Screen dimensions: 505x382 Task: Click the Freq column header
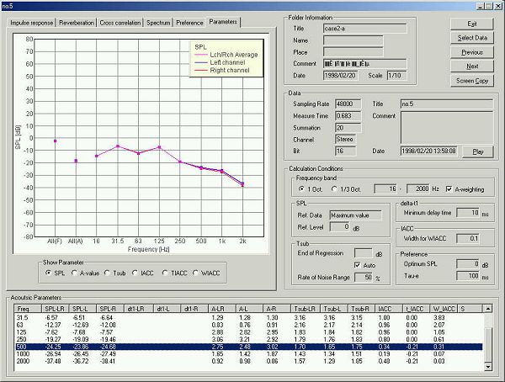(x=29, y=309)
